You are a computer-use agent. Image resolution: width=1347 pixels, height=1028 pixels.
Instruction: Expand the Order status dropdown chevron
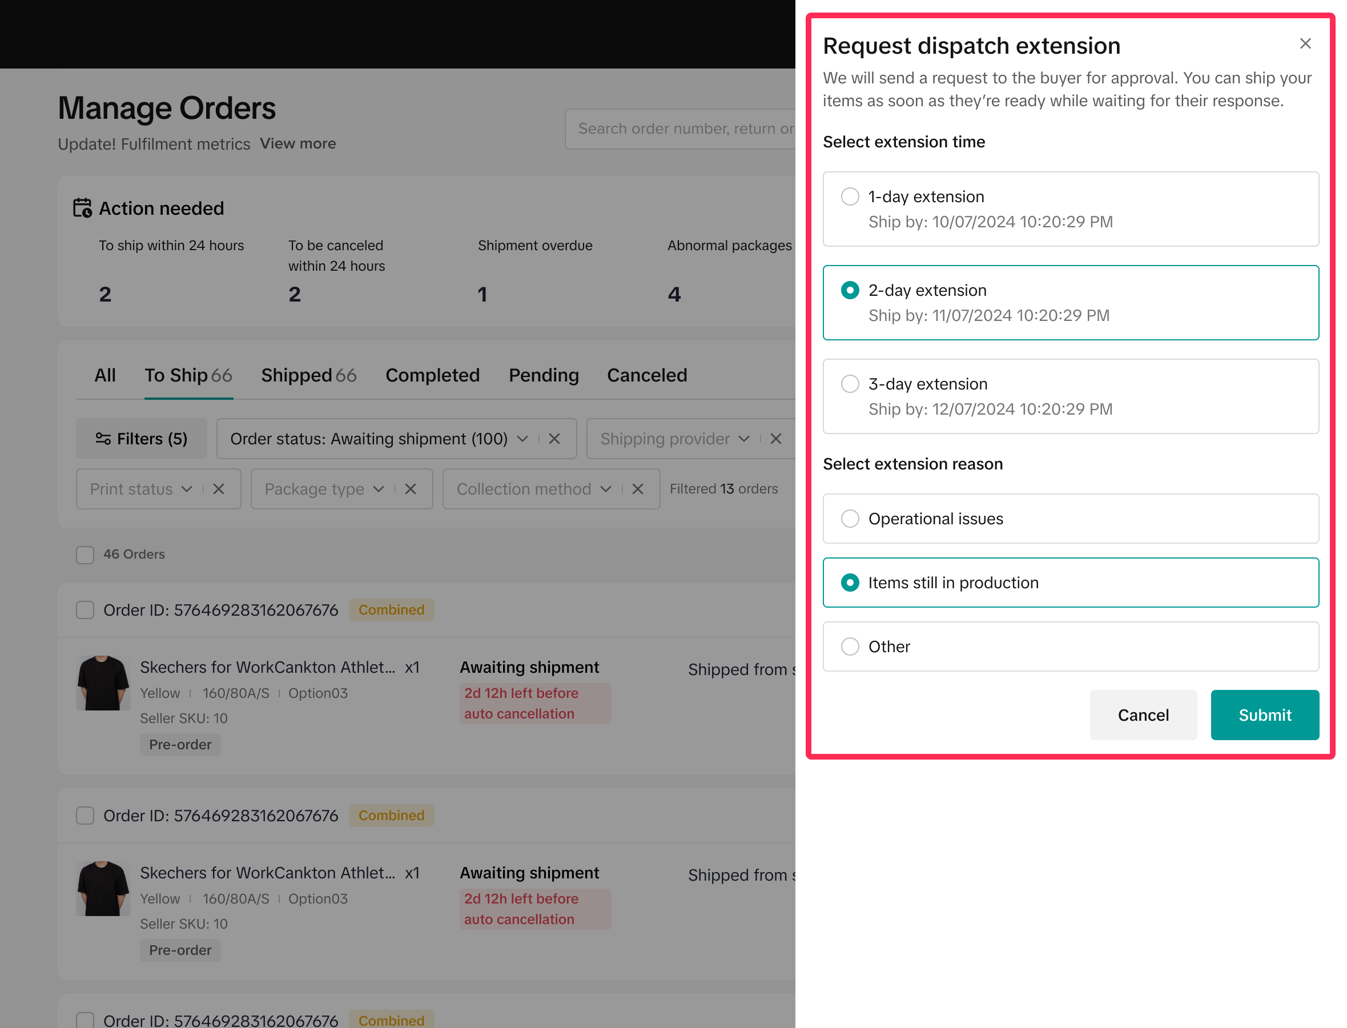tap(522, 439)
